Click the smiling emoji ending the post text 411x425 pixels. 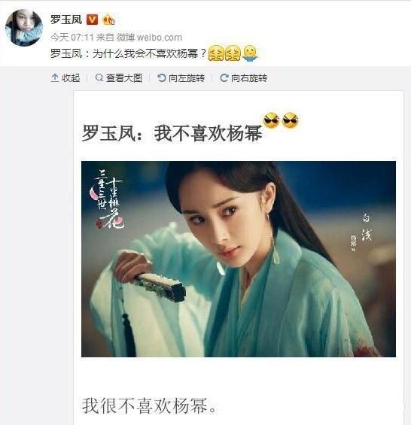[250, 53]
